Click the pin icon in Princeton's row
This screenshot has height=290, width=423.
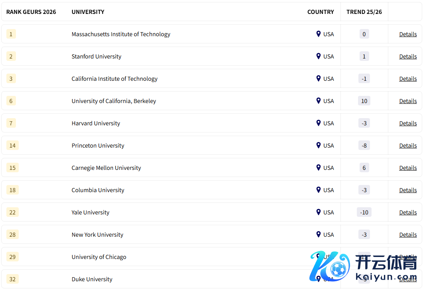click(x=318, y=145)
